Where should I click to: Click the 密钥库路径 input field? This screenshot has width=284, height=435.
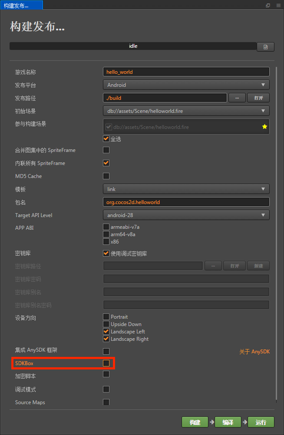(153, 266)
